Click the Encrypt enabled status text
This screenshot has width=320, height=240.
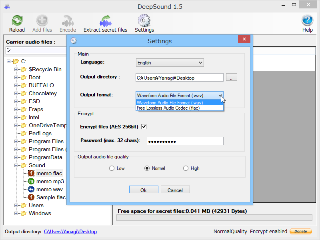tap(268, 232)
